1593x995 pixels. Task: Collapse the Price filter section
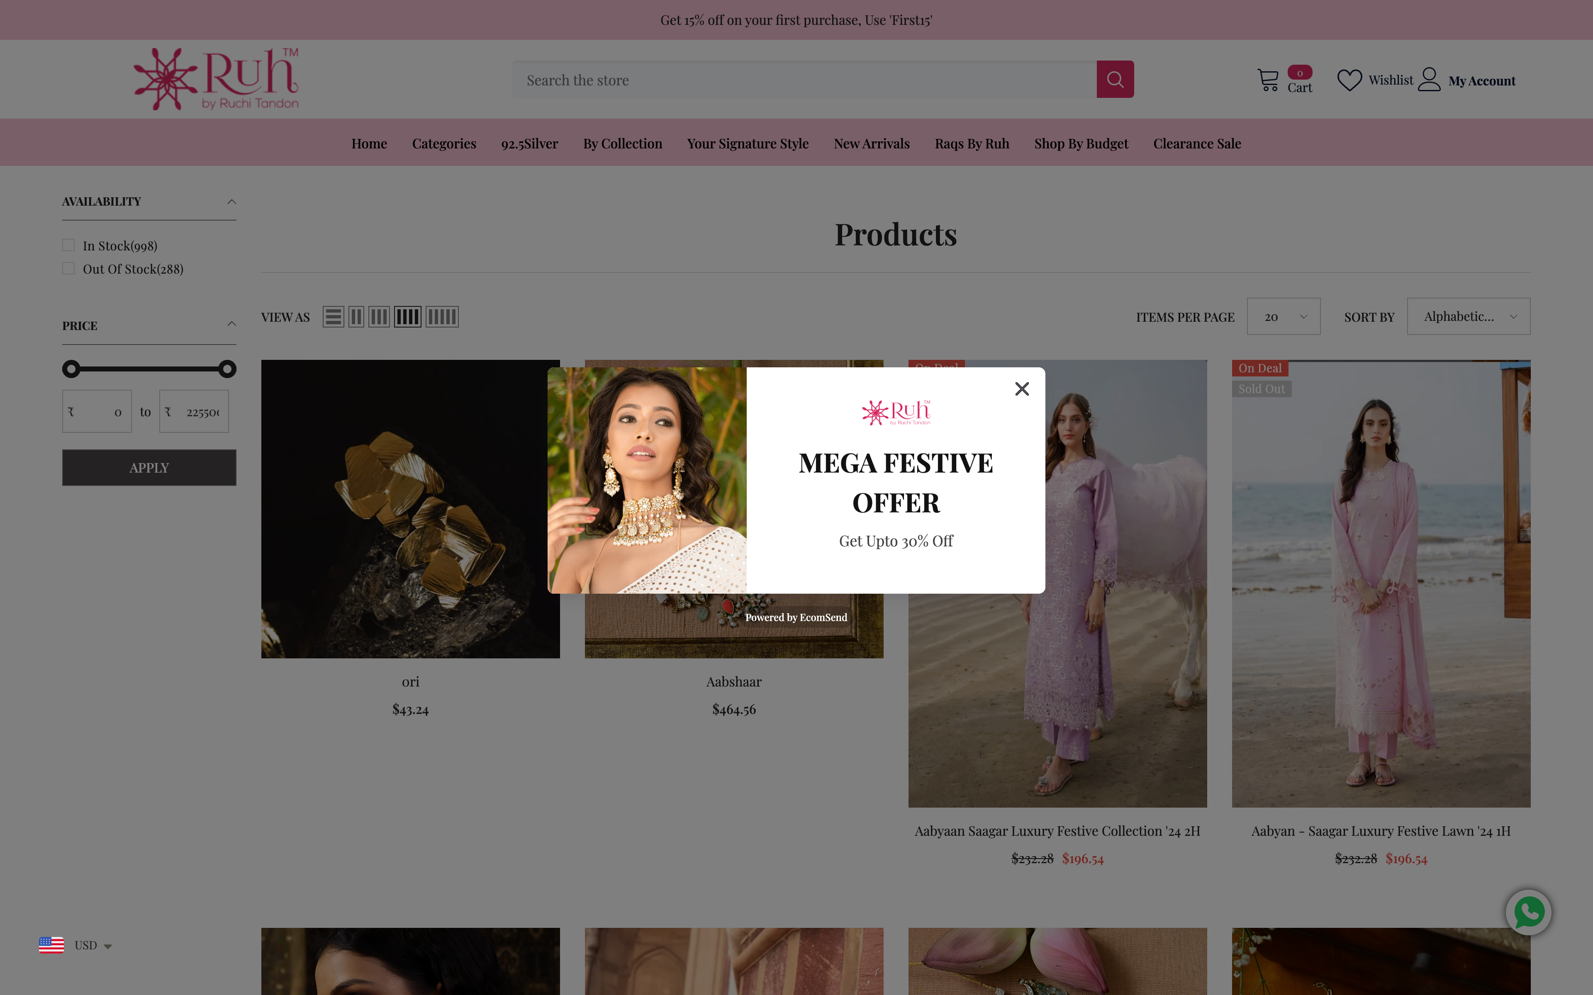point(231,324)
